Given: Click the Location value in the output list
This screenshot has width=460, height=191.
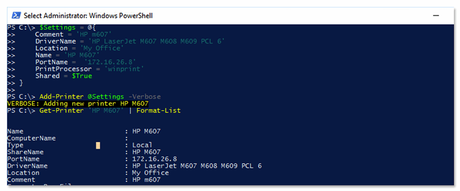Looking at the screenshot, I should pos(151,173).
